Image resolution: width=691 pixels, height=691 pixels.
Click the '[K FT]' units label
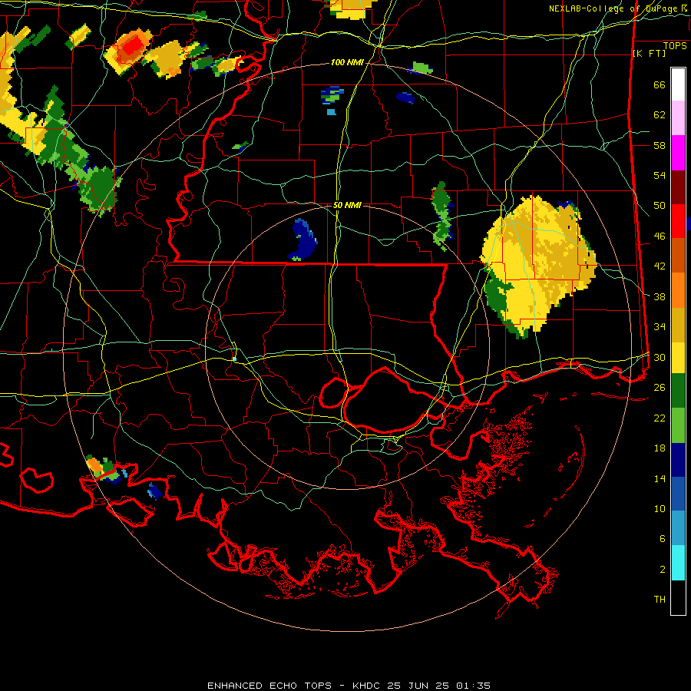click(649, 54)
